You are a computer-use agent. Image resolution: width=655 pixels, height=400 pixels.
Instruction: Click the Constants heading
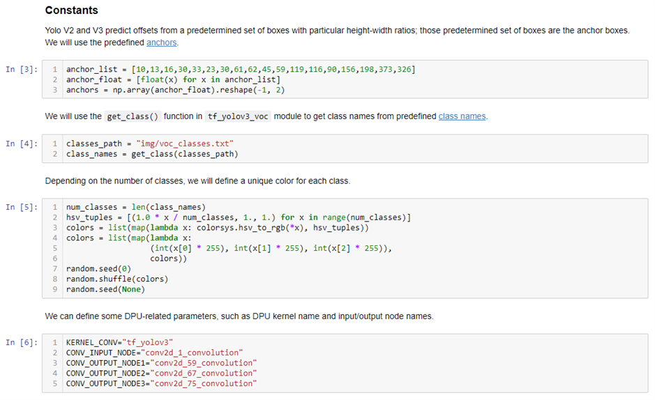[x=71, y=10]
